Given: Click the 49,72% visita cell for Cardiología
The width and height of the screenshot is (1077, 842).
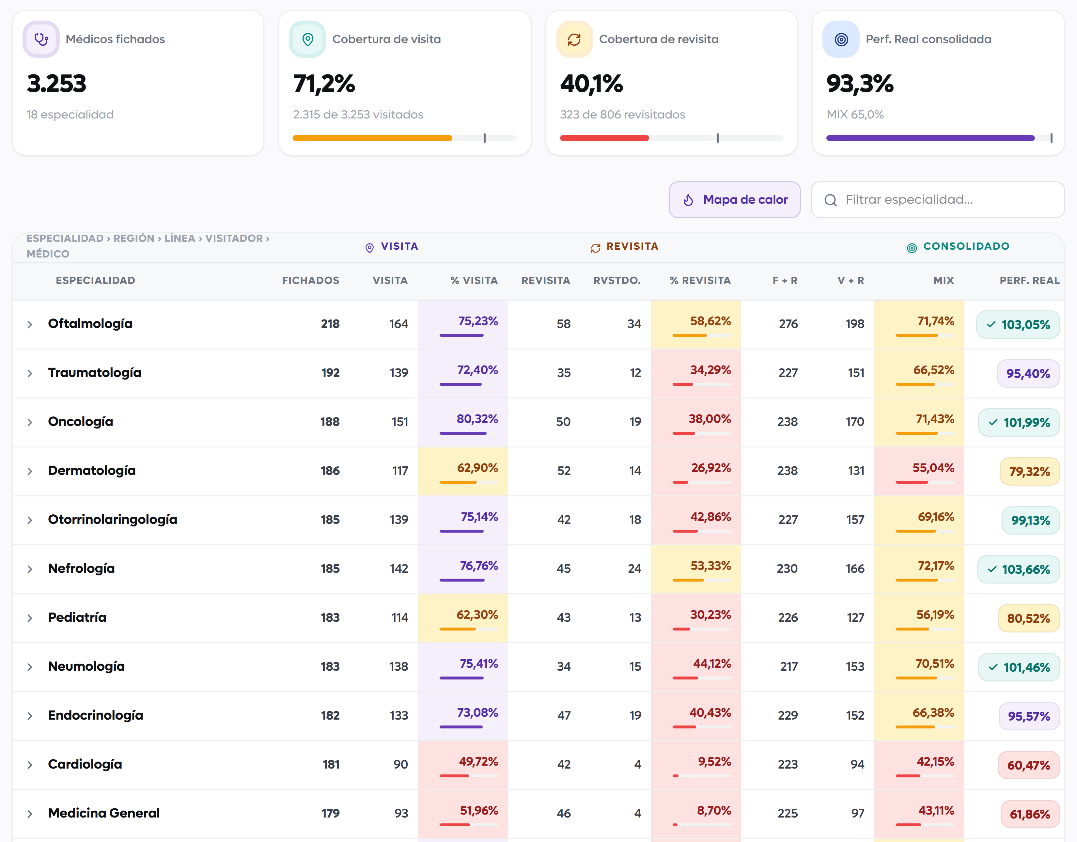Looking at the screenshot, I should pyautogui.click(x=463, y=765).
